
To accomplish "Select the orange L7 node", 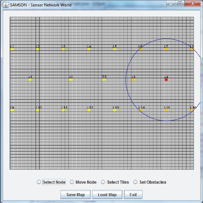I will (166, 49).
